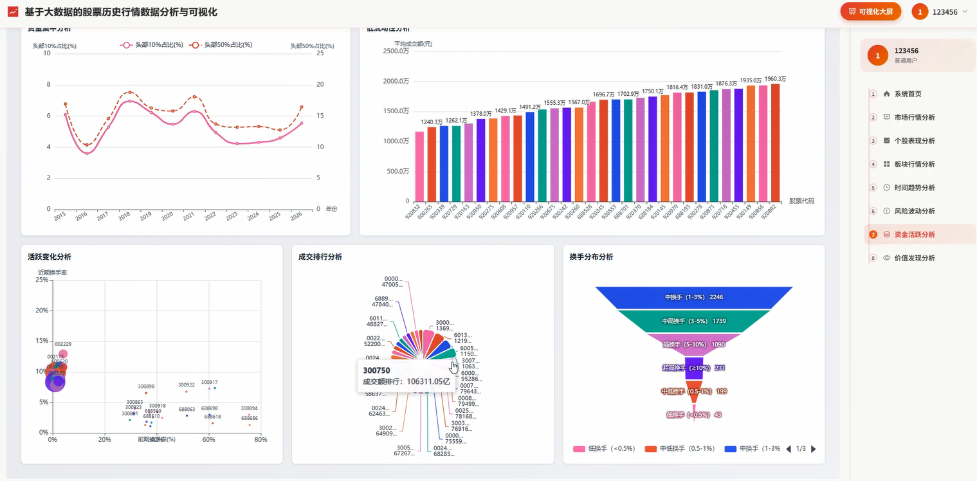Click the line chart icon for 个股表现分析

click(887, 141)
